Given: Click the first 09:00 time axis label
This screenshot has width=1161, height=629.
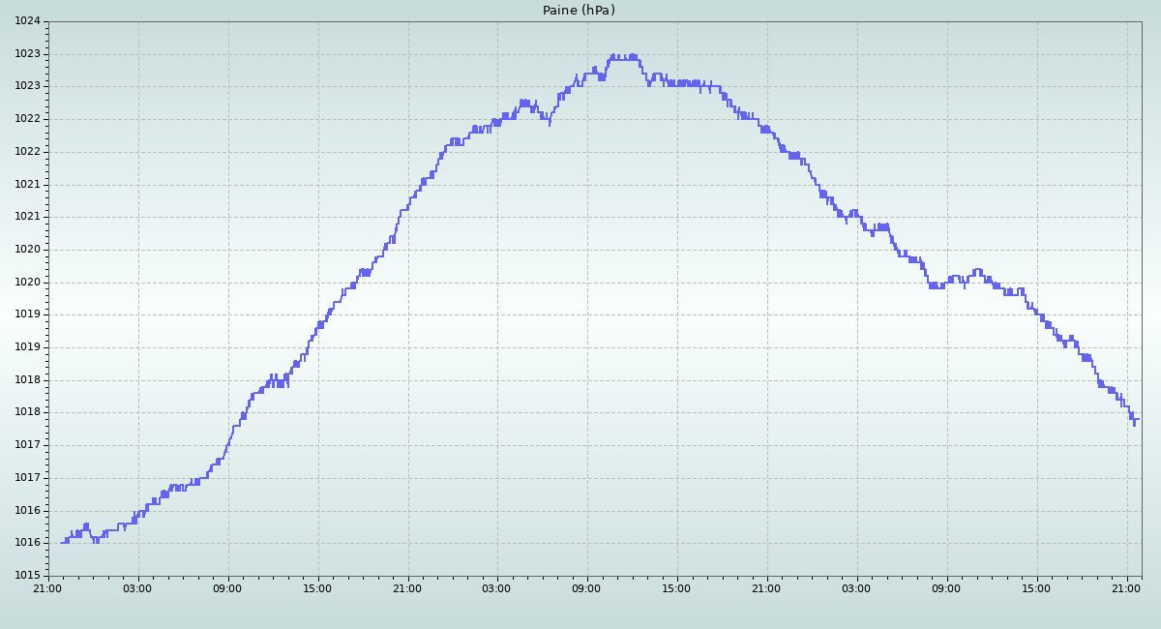Looking at the screenshot, I should click(228, 587).
